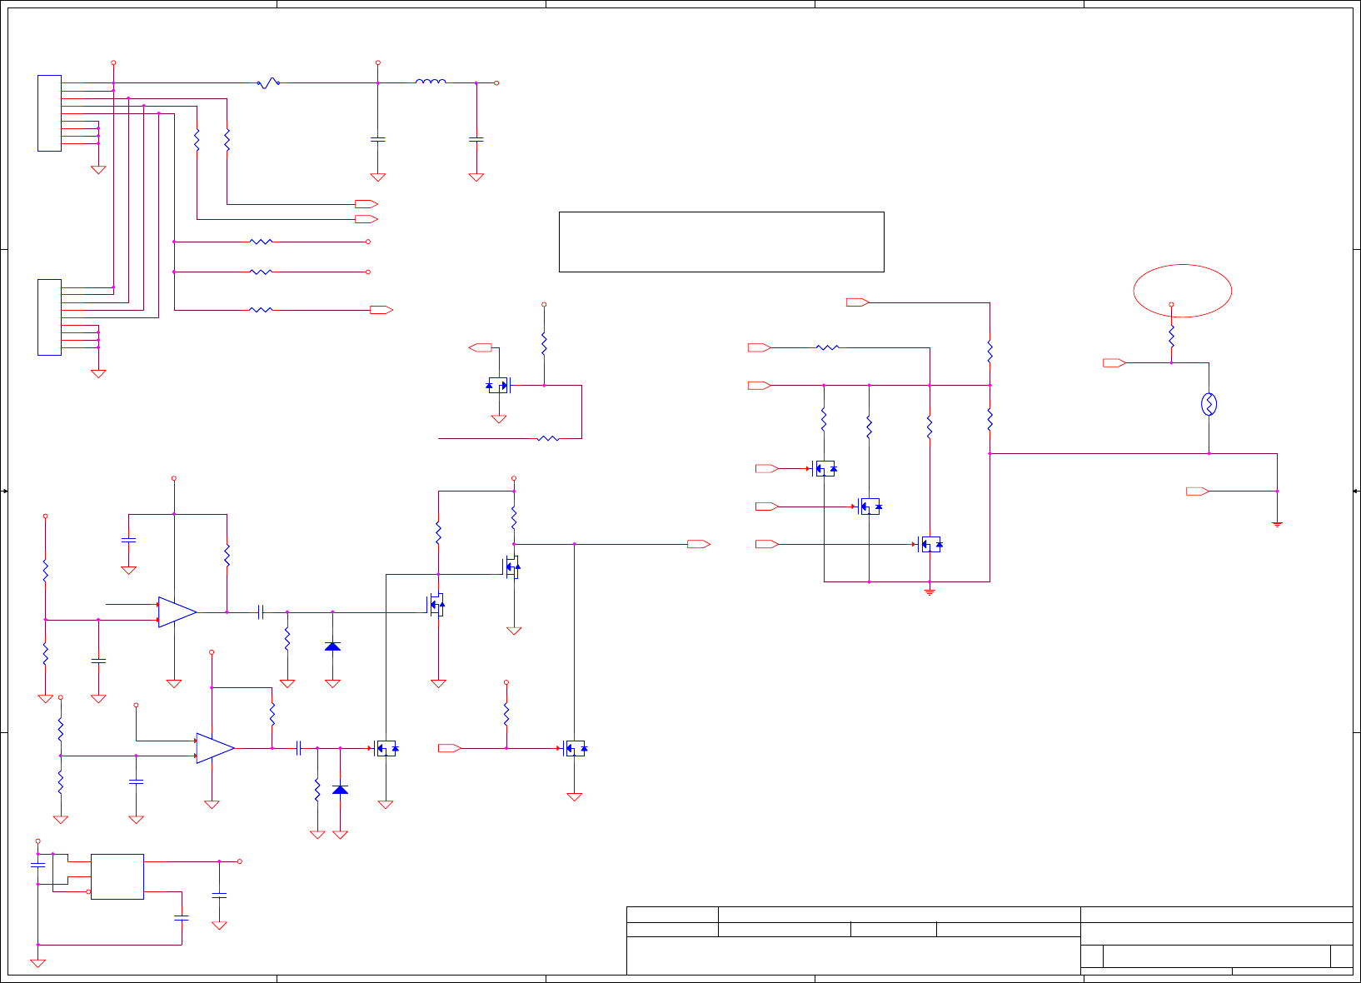Select the upper connector block
This screenshot has width=1361, height=983.
coord(49,113)
